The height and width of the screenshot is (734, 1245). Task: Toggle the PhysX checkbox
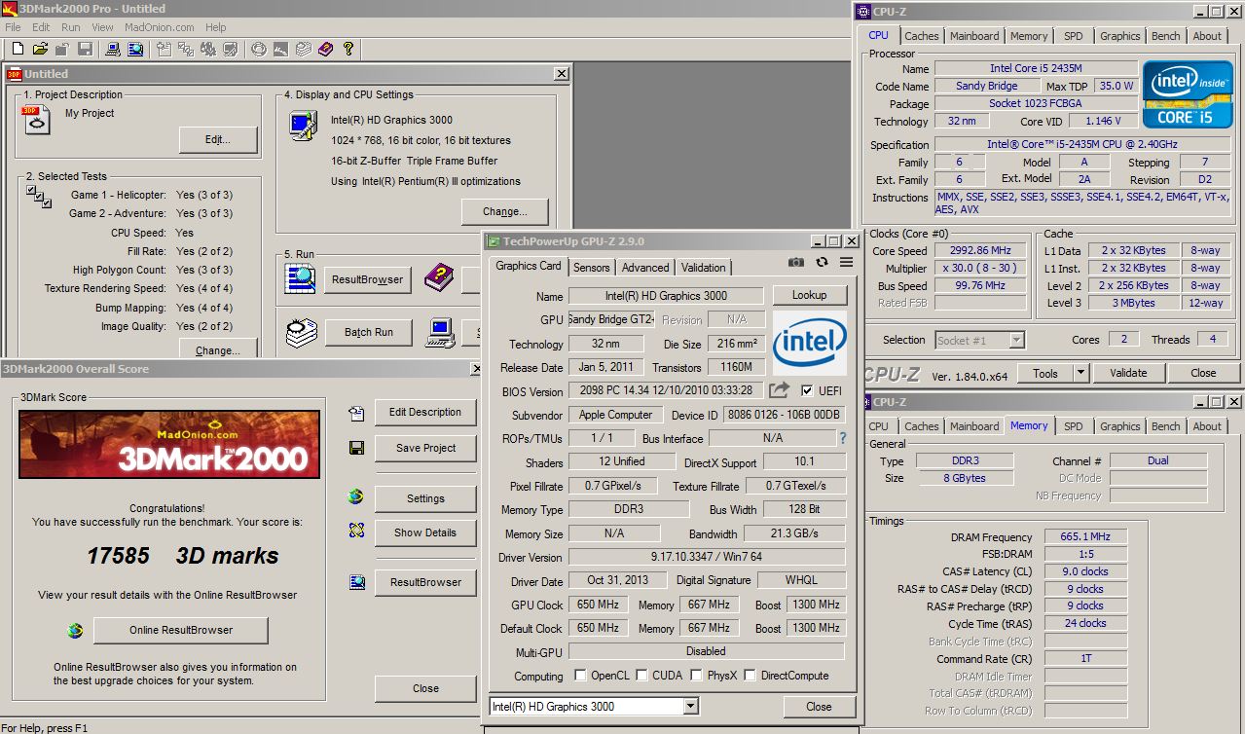point(697,675)
